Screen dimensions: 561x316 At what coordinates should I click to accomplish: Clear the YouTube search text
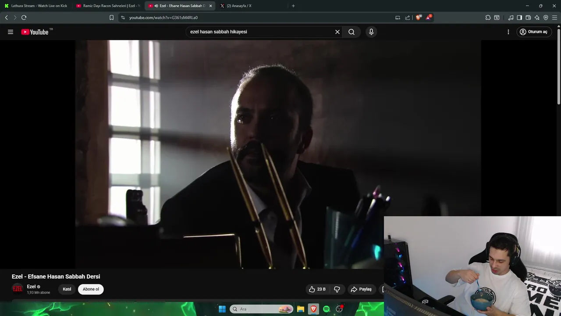[x=337, y=32]
